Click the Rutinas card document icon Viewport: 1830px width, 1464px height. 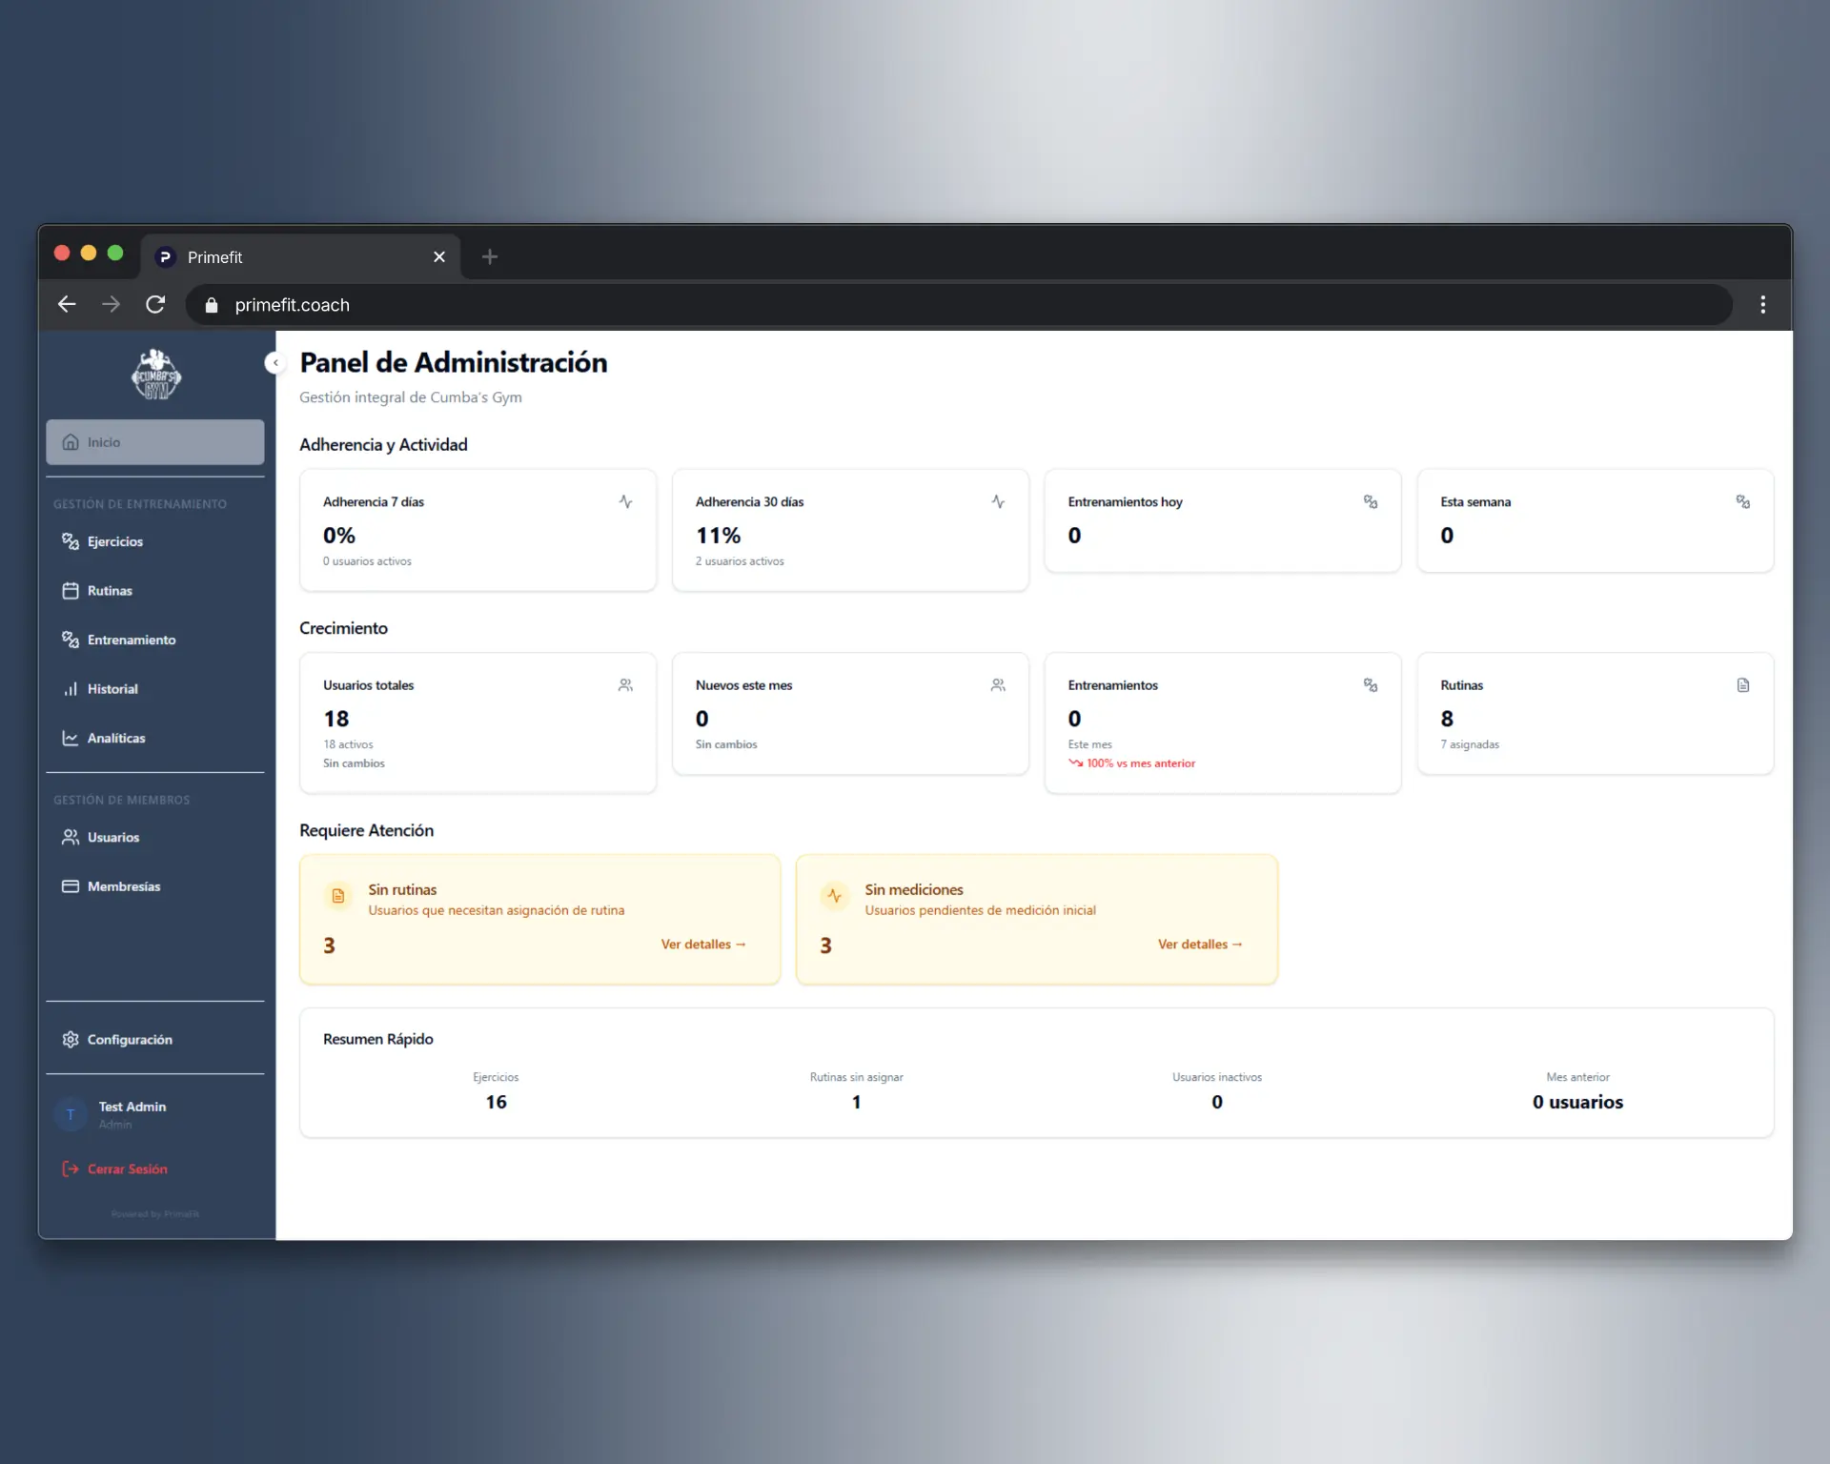click(1742, 685)
